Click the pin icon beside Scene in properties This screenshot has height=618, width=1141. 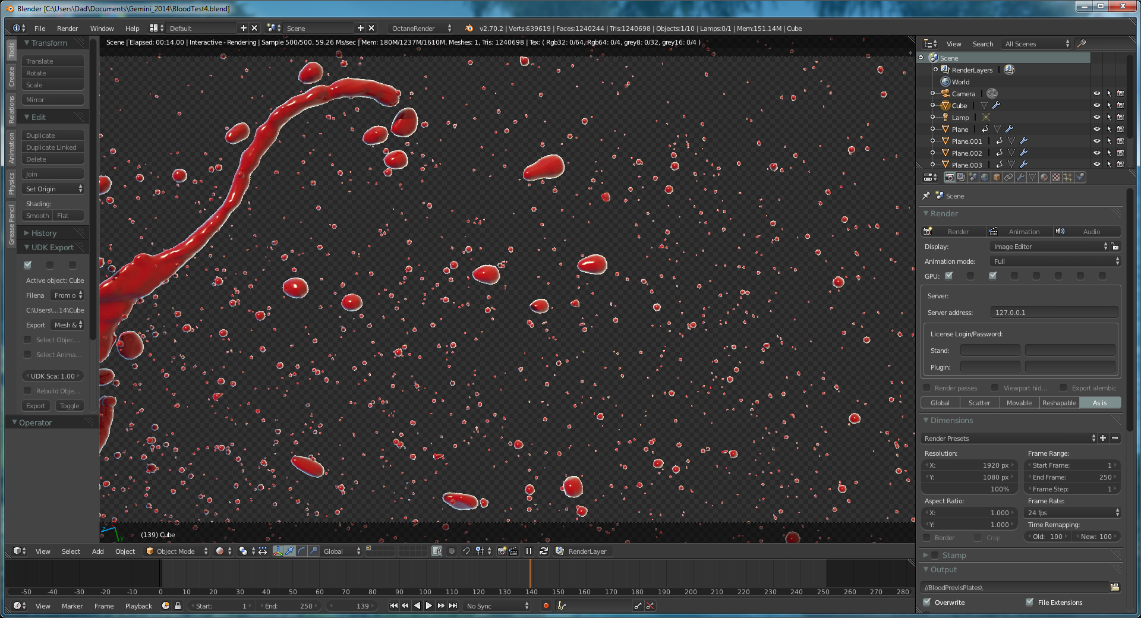click(x=926, y=196)
